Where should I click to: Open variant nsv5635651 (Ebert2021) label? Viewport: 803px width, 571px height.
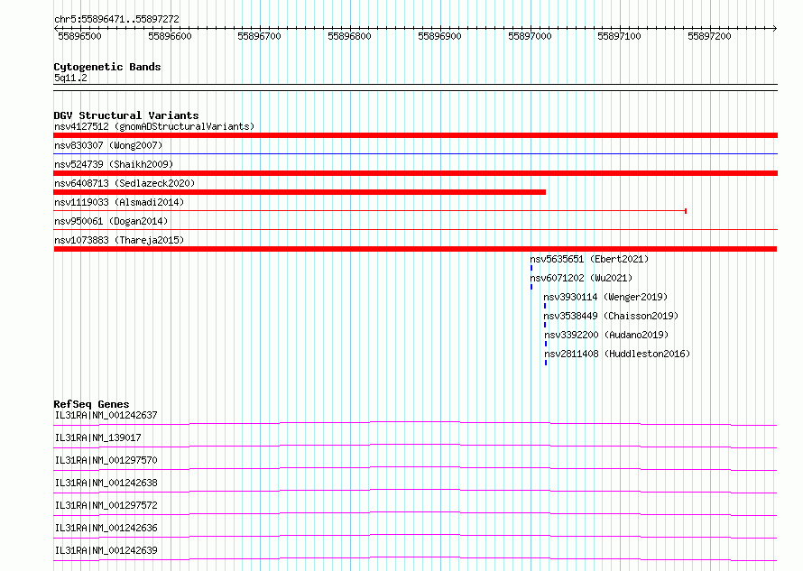tap(589, 259)
